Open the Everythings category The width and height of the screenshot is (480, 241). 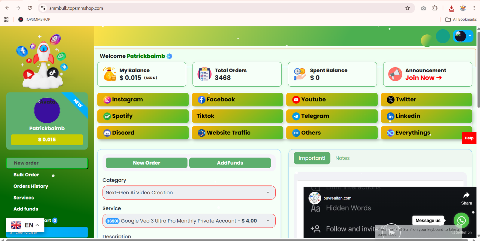pyautogui.click(x=426, y=133)
